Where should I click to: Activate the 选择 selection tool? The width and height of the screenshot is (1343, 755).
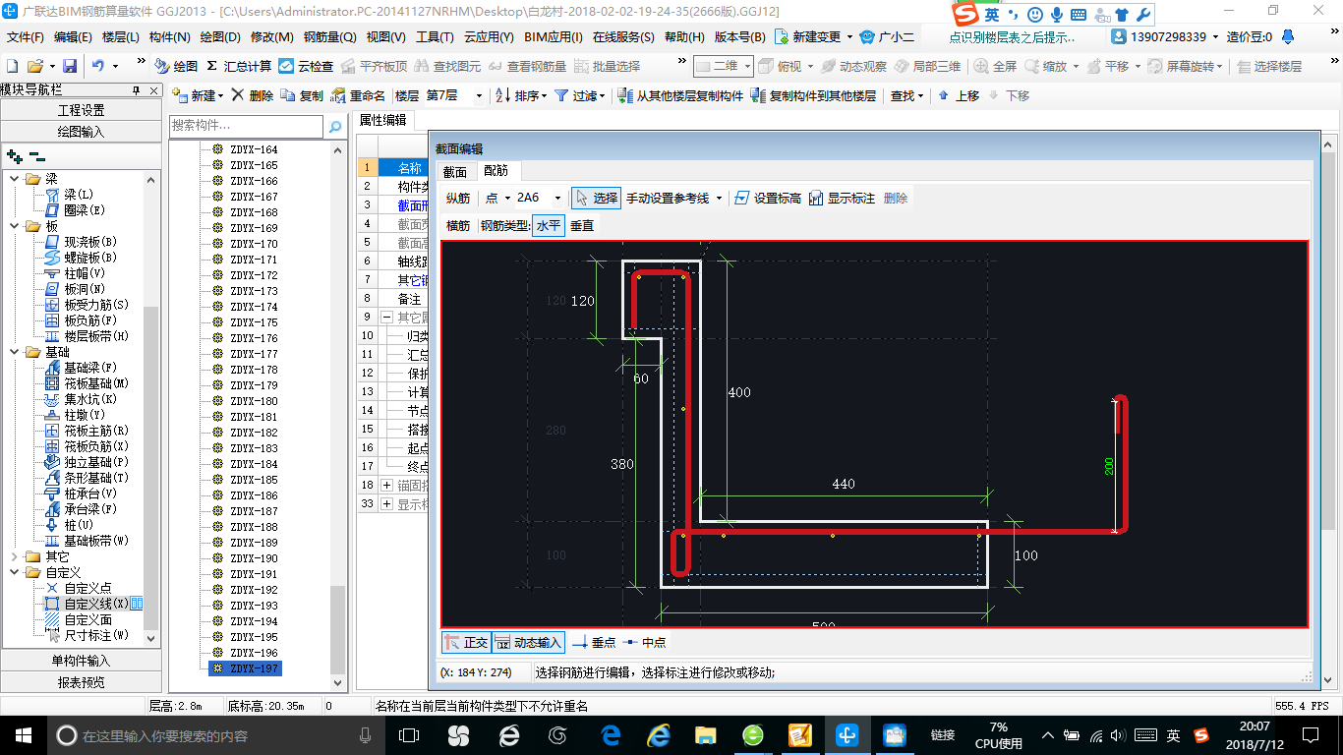point(596,198)
